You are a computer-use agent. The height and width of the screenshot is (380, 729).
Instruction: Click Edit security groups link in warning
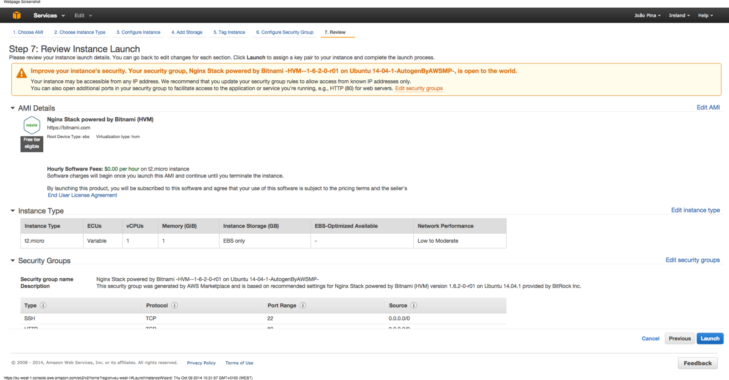[x=419, y=88]
